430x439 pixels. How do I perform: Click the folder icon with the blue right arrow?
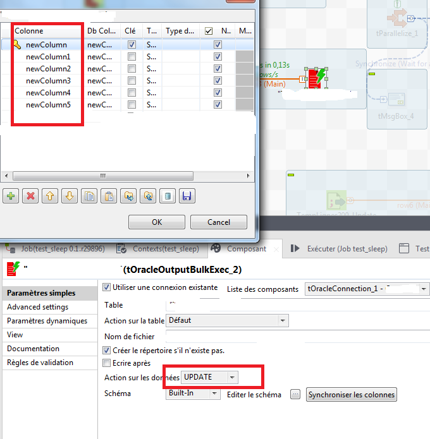click(x=128, y=196)
